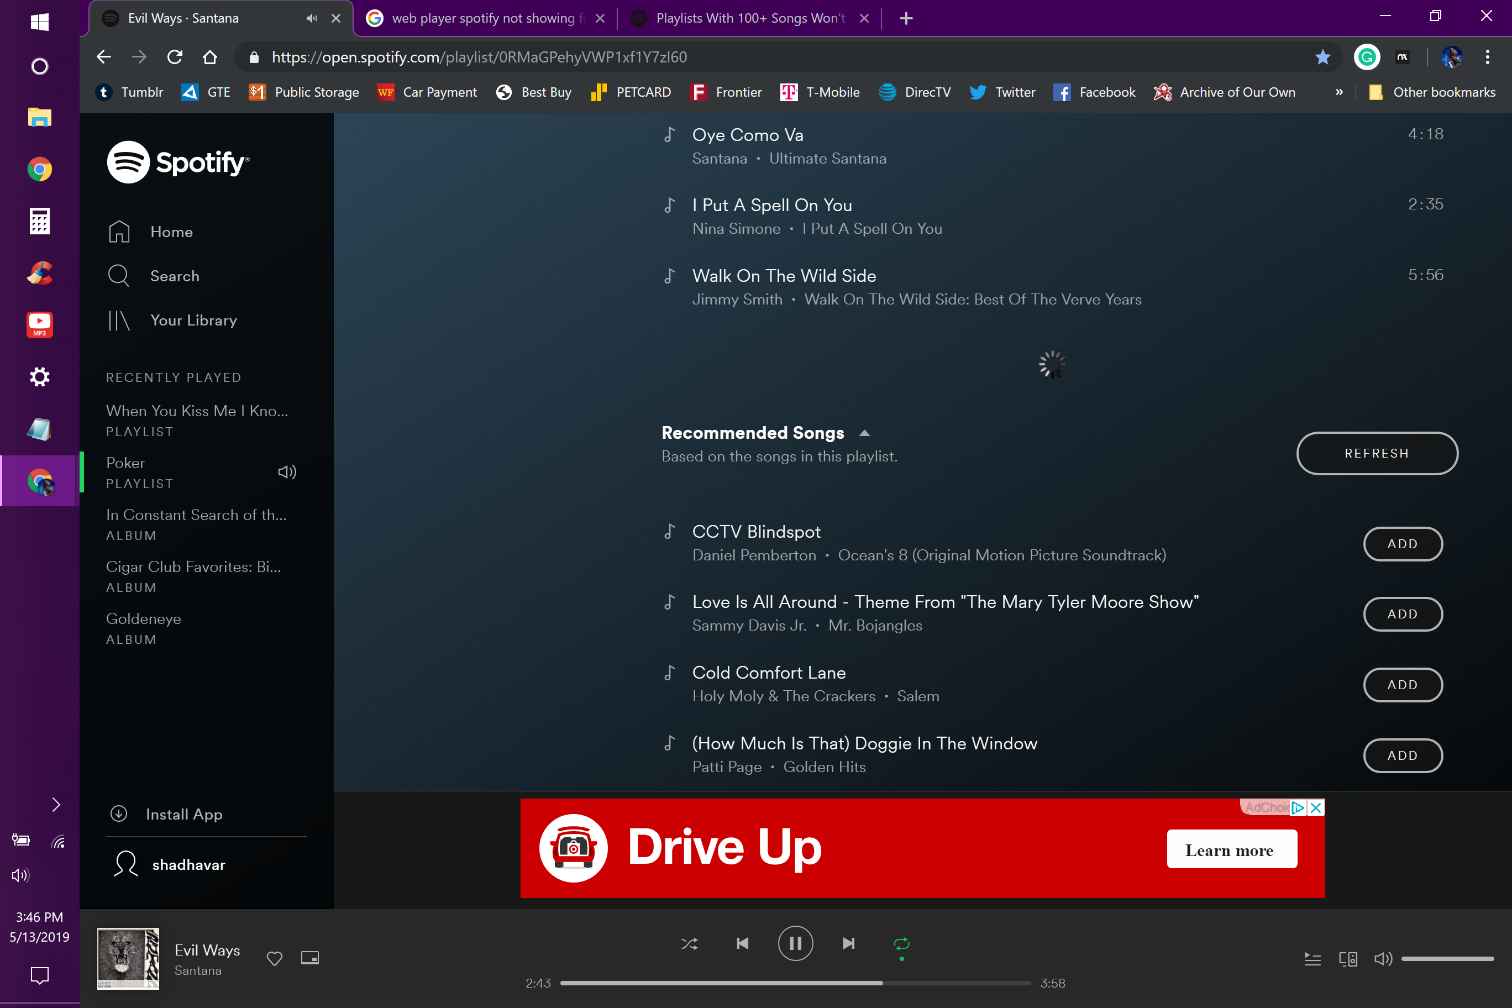
Task: Click Install App in sidebar
Action: pos(166,814)
